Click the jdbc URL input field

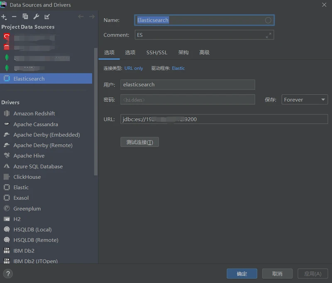(224, 119)
